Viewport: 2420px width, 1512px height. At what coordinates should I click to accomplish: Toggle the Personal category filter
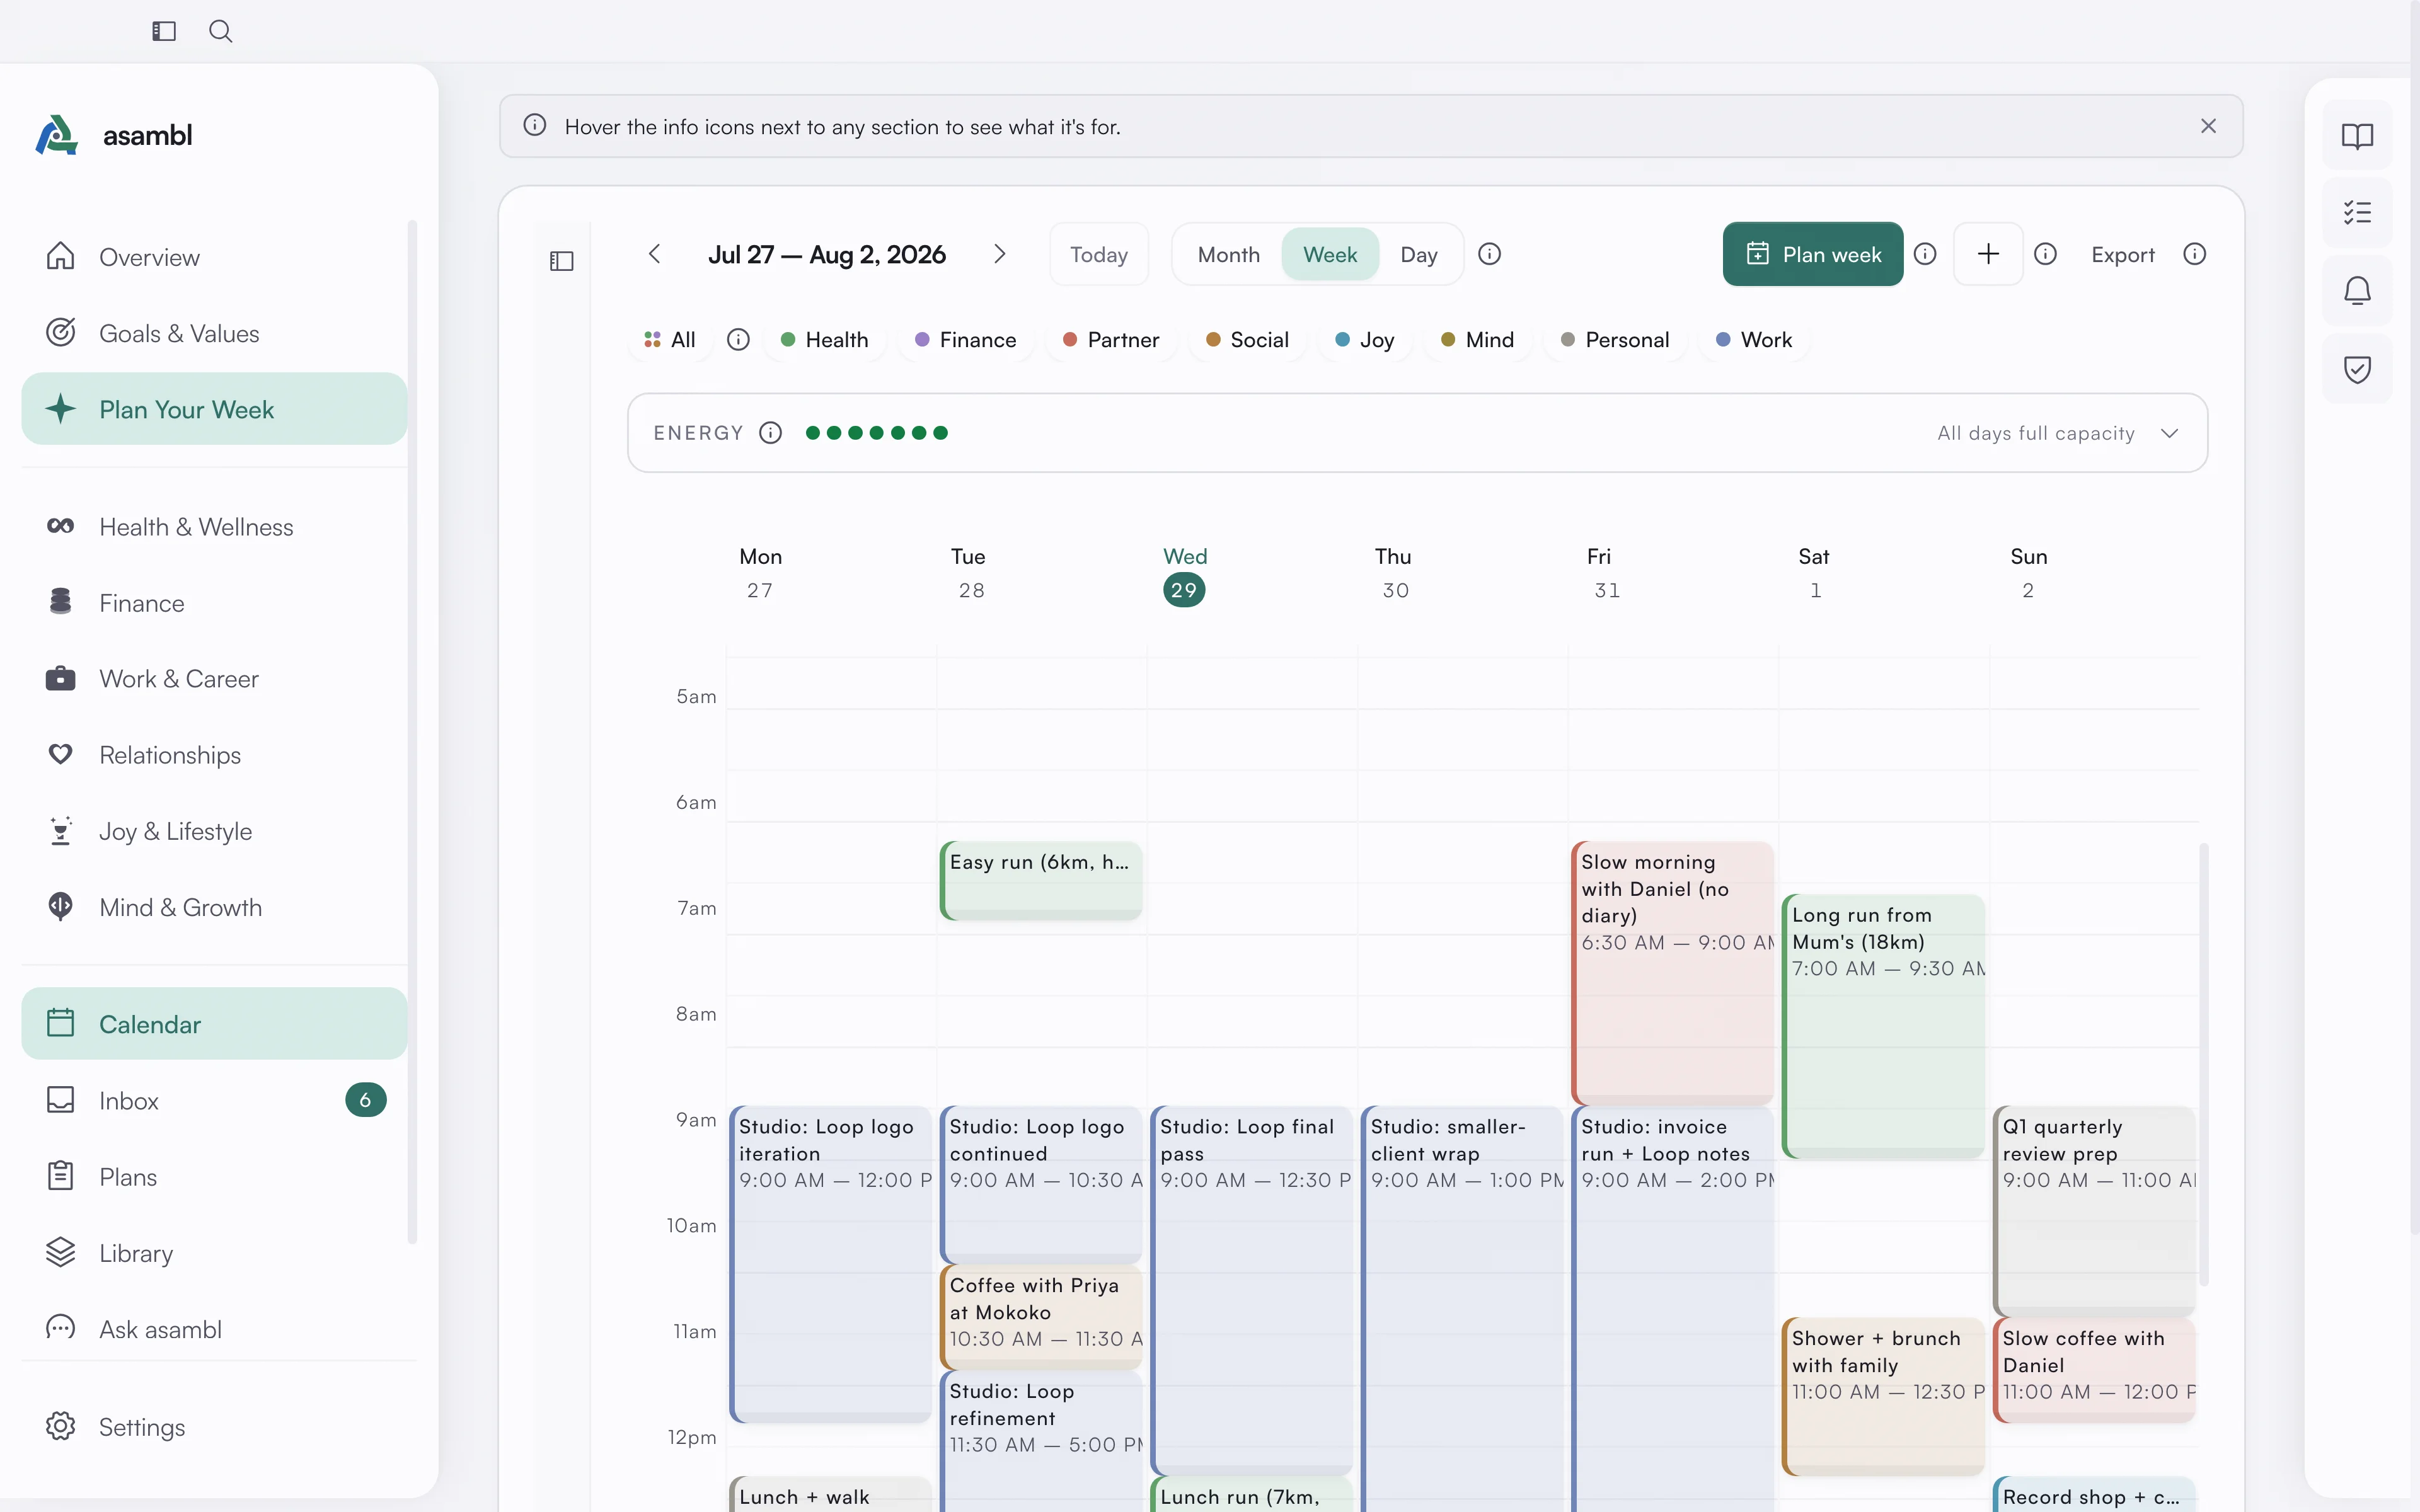click(1615, 340)
